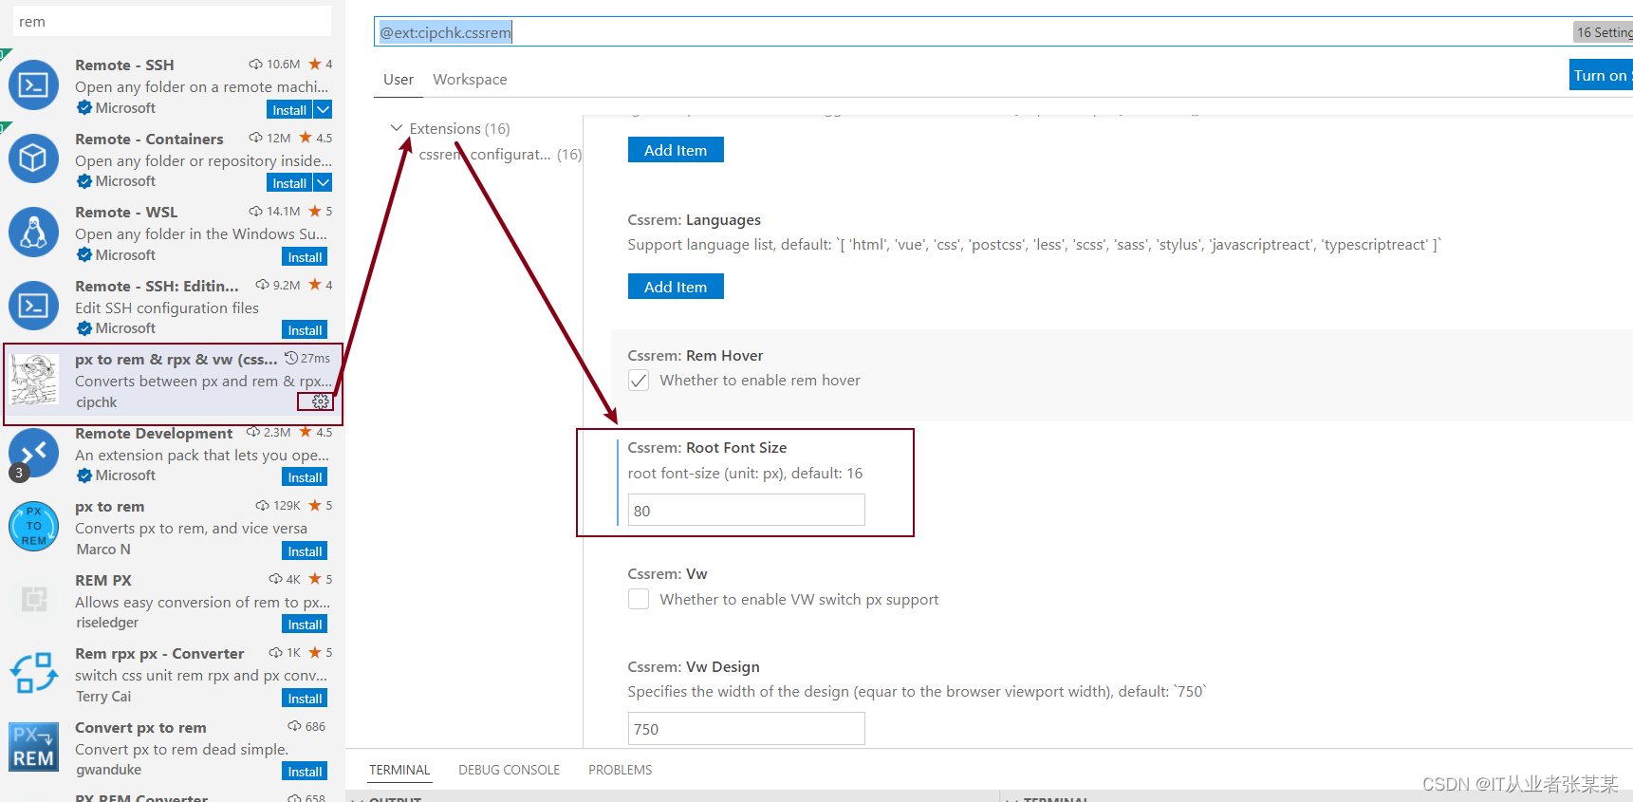Collapse the Extensions (16) tree node
The height and width of the screenshot is (802, 1633).
pos(396,128)
